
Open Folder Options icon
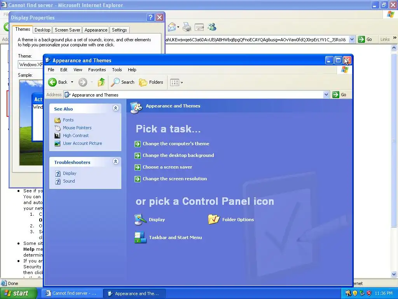pos(231,220)
